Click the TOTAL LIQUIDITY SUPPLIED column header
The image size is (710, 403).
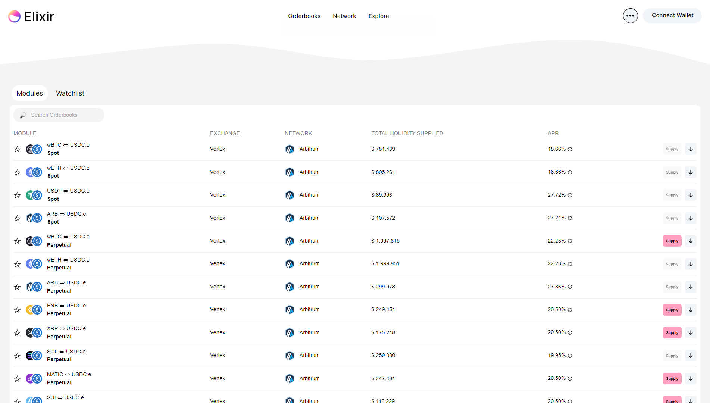click(x=407, y=133)
